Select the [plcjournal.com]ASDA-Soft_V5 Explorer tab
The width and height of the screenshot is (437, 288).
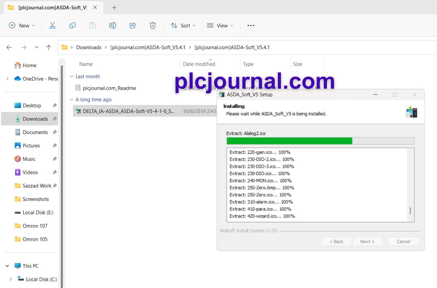(53, 8)
